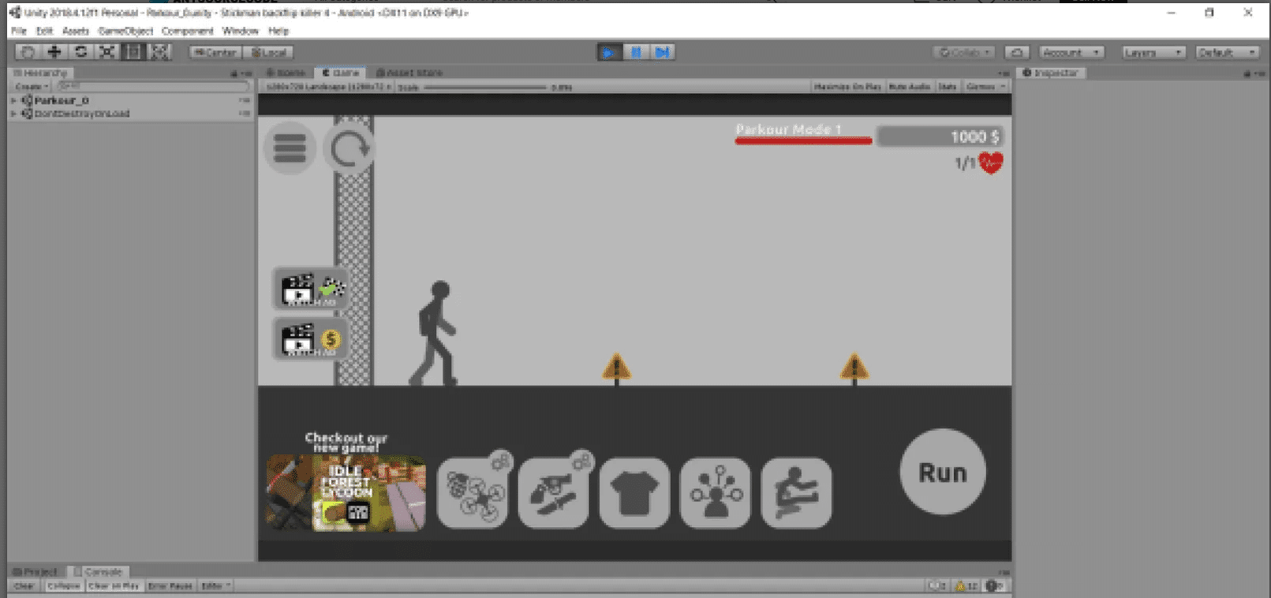Toggle Collapse in Console
The width and height of the screenshot is (1271, 598).
(x=63, y=585)
